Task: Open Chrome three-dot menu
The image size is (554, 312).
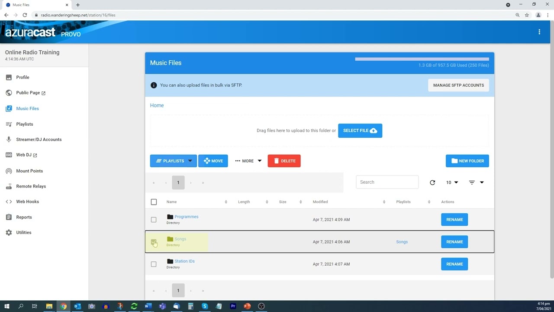Action: pos(547,15)
